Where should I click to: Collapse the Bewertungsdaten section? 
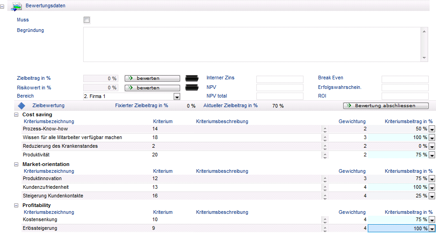point(4,6)
